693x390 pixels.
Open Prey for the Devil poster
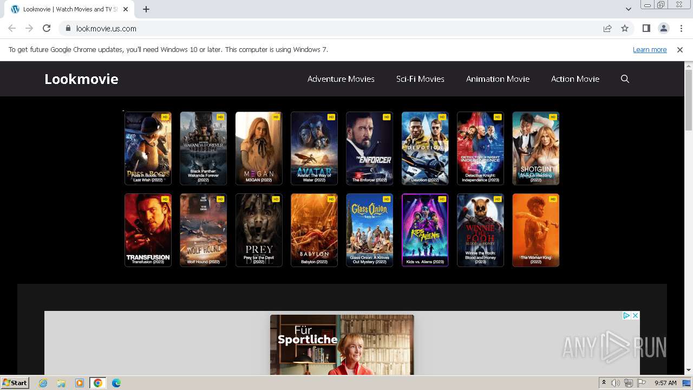(259, 230)
